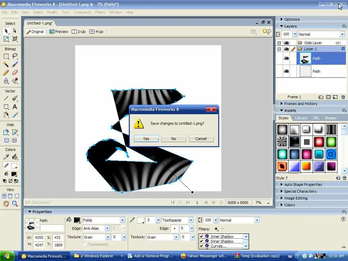The image size is (348, 261).
Task: Click No in the save dialog
Action: pos(174,139)
